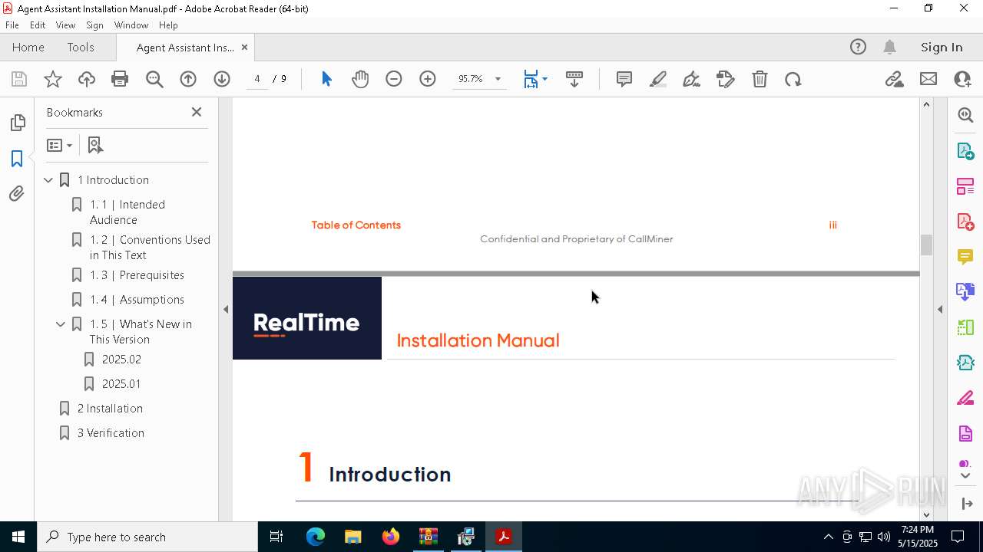
Task: Collapse the right tools pane arrow
Action: pyautogui.click(x=940, y=310)
